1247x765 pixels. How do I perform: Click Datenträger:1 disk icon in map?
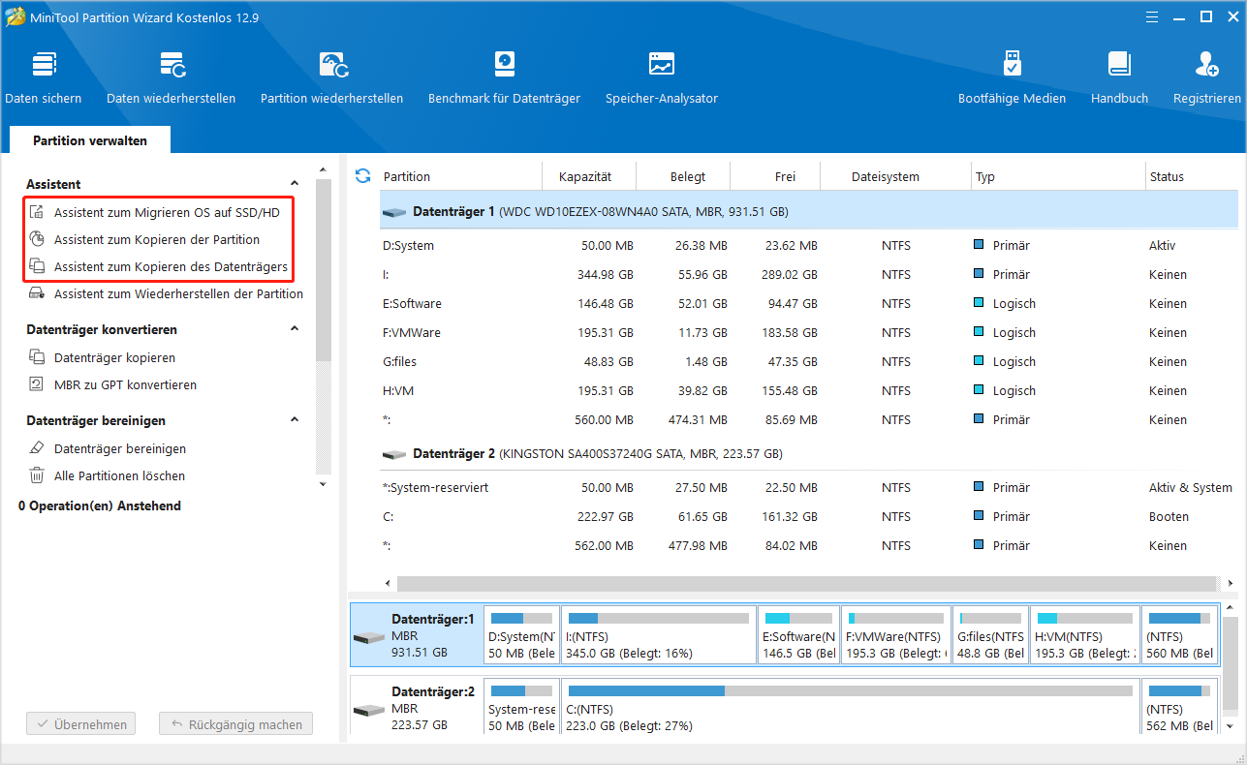click(369, 637)
